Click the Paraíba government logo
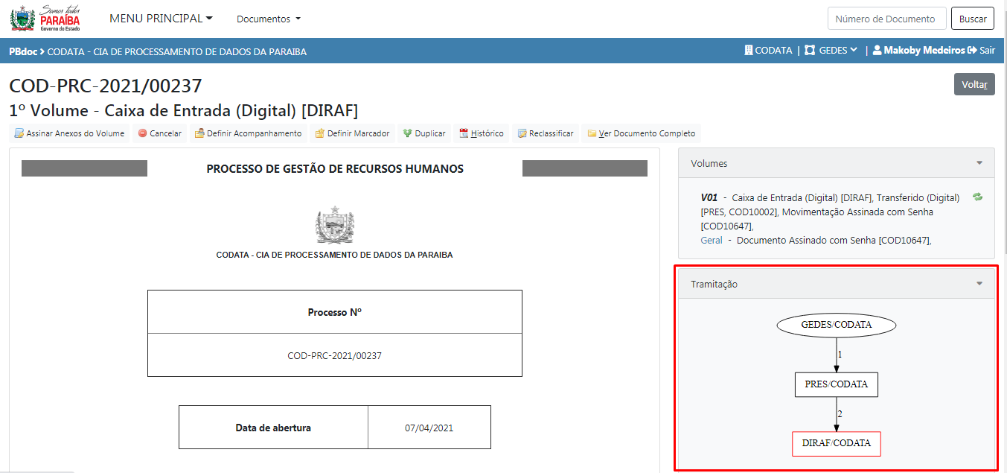Image resolution: width=1007 pixels, height=473 pixels. pyautogui.click(x=45, y=19)
